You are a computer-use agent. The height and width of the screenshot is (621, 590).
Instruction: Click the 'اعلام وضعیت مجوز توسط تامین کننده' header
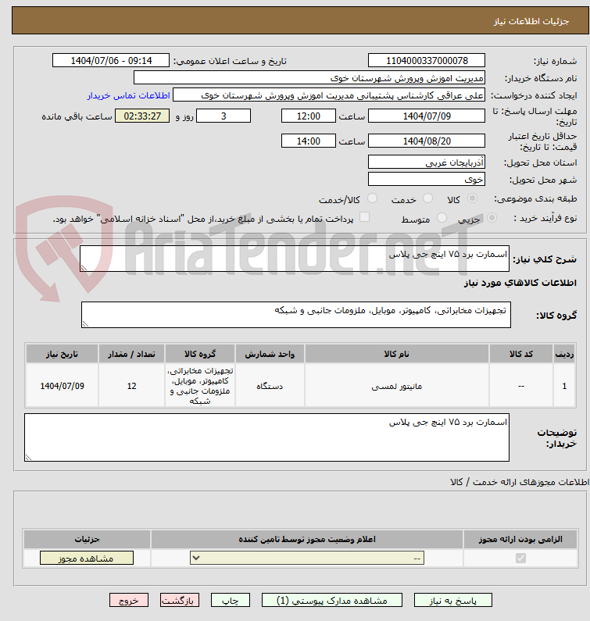(306, 539)
